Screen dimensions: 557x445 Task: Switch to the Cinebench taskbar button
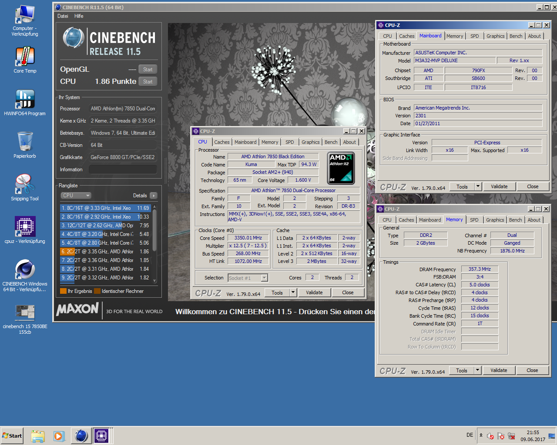tap(81, 436)
